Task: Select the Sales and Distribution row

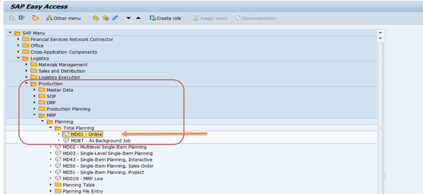Action: point(62,71)
